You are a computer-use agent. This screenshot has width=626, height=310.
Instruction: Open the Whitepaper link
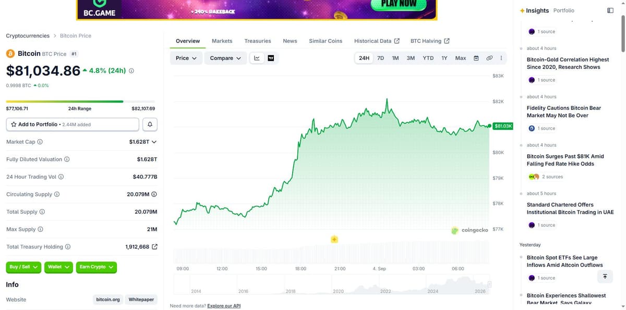[x=141, y=300]
